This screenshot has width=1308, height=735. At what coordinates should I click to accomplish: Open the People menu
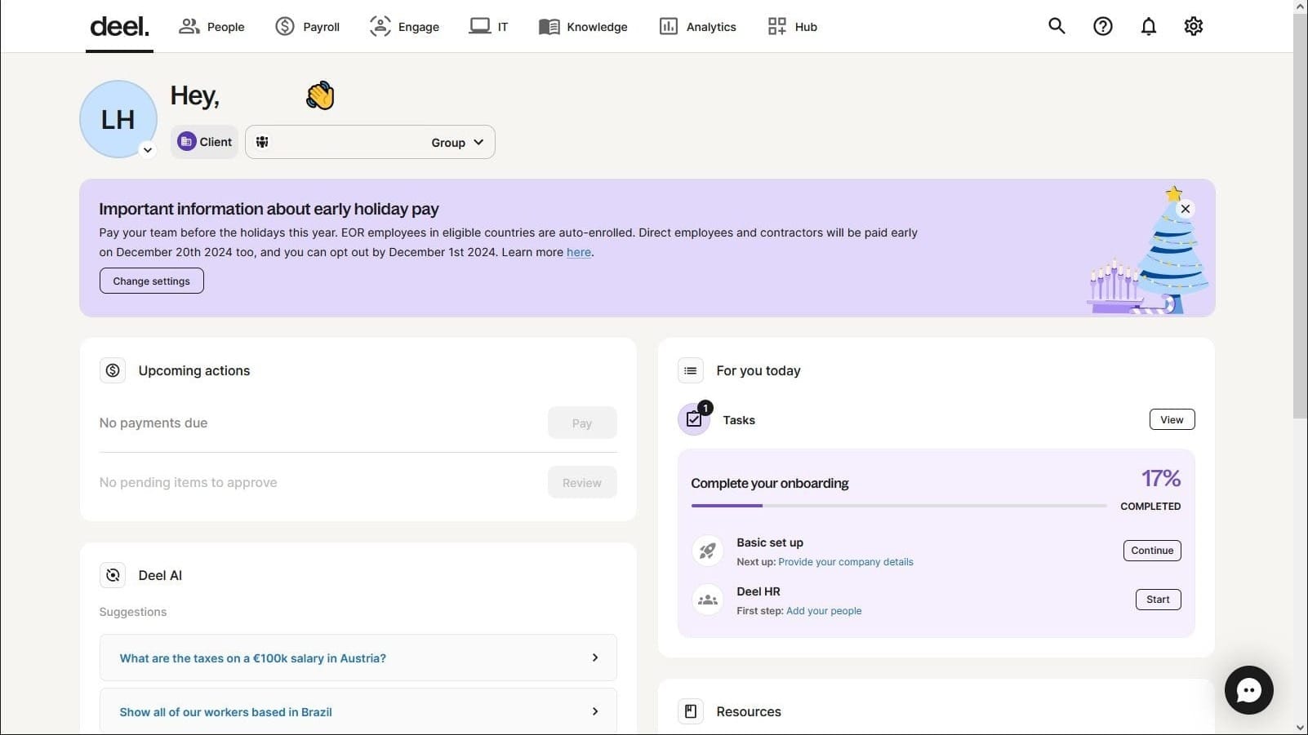point(211,27)
